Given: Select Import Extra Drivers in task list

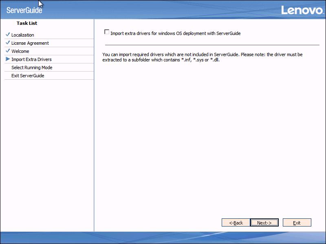Looking at the screenshot, I should (31, 59).
